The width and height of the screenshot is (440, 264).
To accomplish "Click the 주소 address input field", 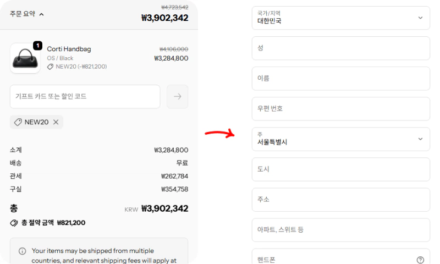I will [340, 200].
